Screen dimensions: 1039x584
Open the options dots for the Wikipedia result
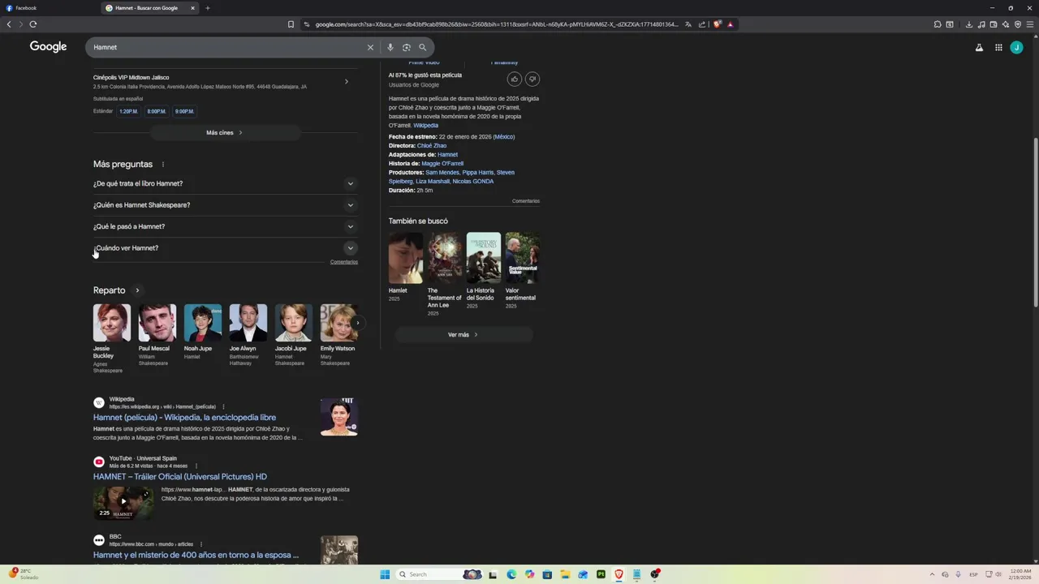click(223, 406)
